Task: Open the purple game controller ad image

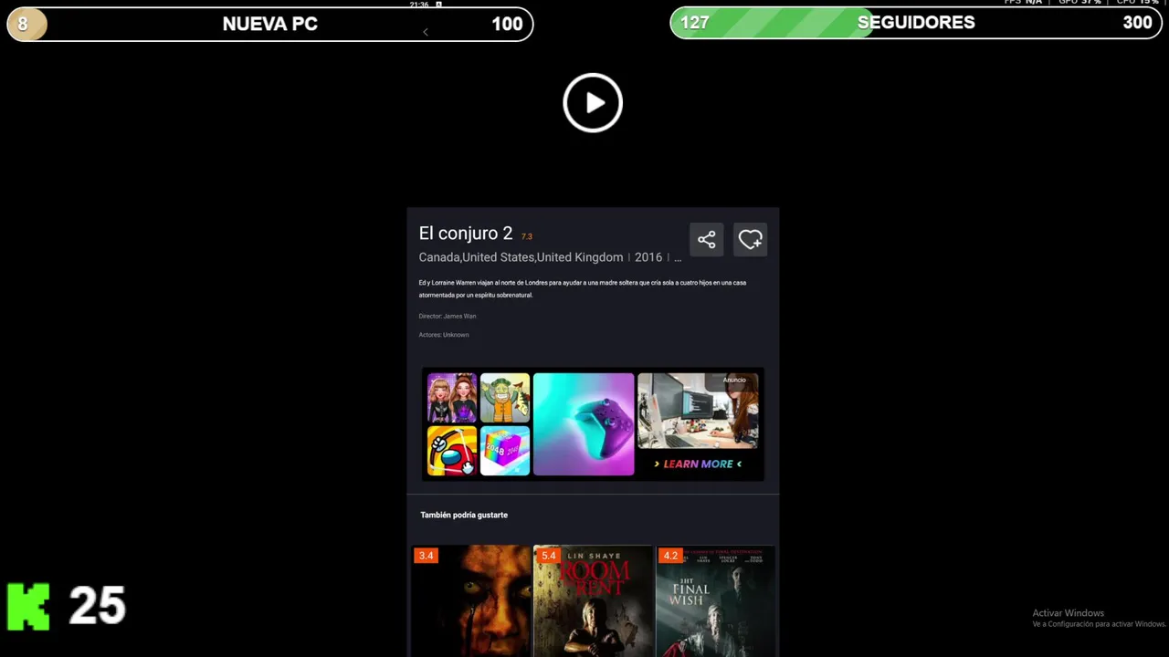Action: pos(584,424)
